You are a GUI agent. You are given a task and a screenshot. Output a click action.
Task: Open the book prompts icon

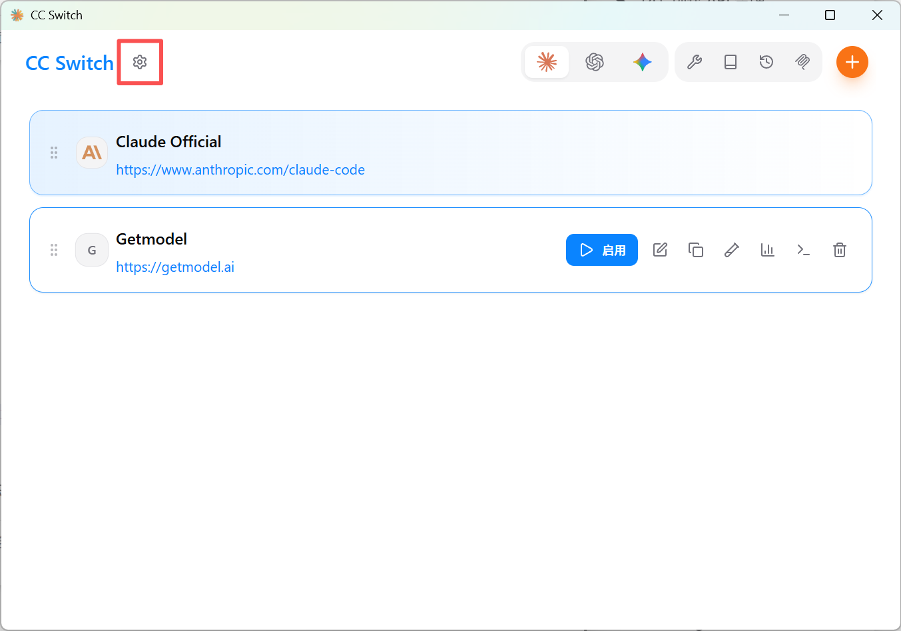point(731,62)
